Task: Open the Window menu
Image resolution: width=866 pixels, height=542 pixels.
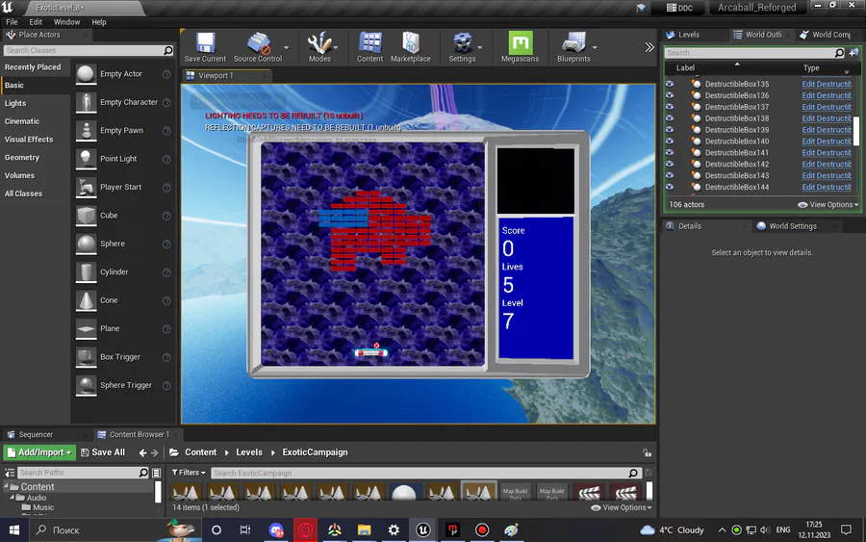Action: tap(66, 22)
